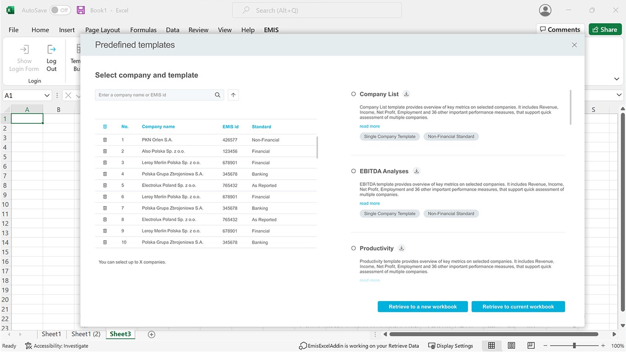Close the Predefined templates dialog
The height and width of the screenshot is (352, 626).
tap(574, 45)
